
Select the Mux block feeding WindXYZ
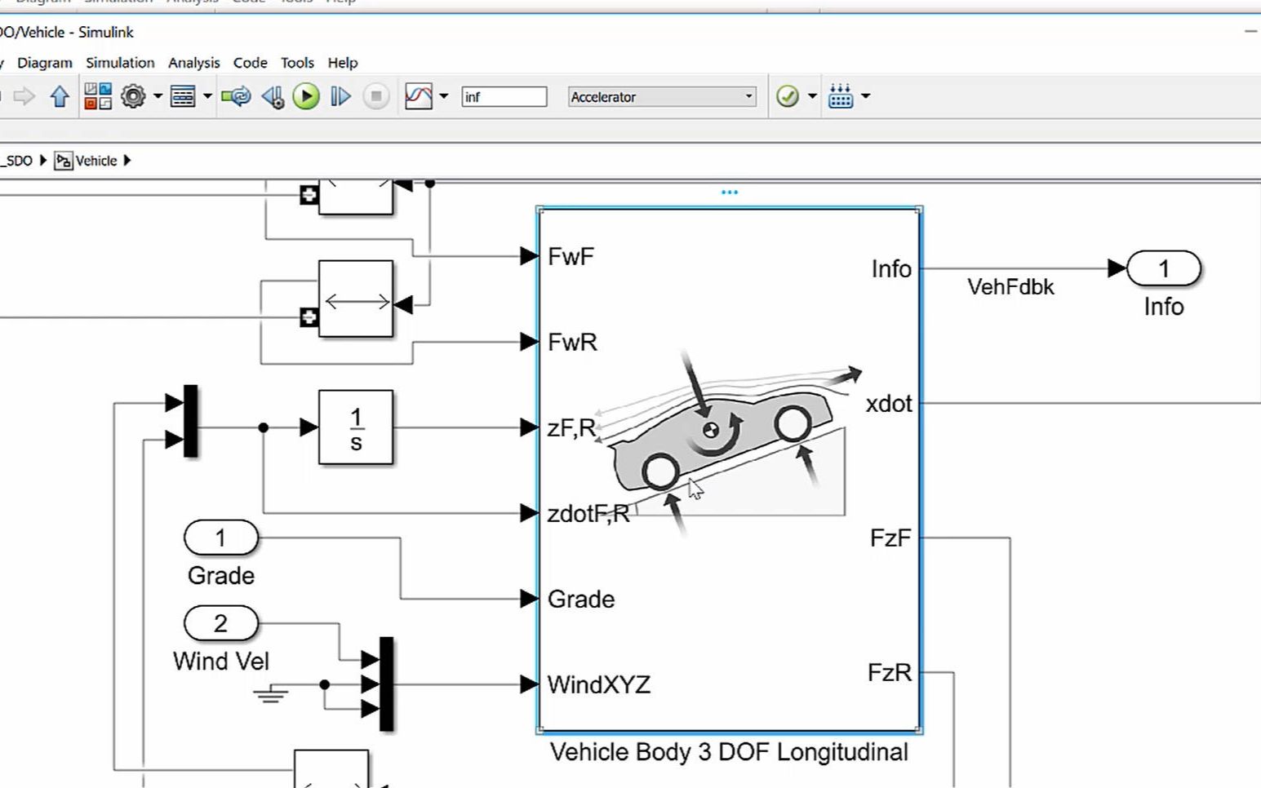click(387, 684)
